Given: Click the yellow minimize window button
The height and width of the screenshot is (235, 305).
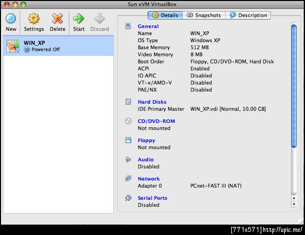Looking at the screenshot, I should coord(15,4).
